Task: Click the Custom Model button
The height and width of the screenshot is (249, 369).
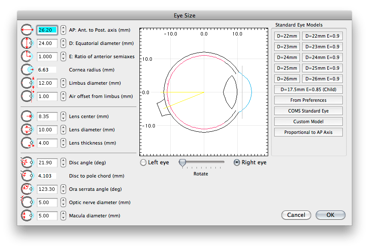Action: click(308, 122)
